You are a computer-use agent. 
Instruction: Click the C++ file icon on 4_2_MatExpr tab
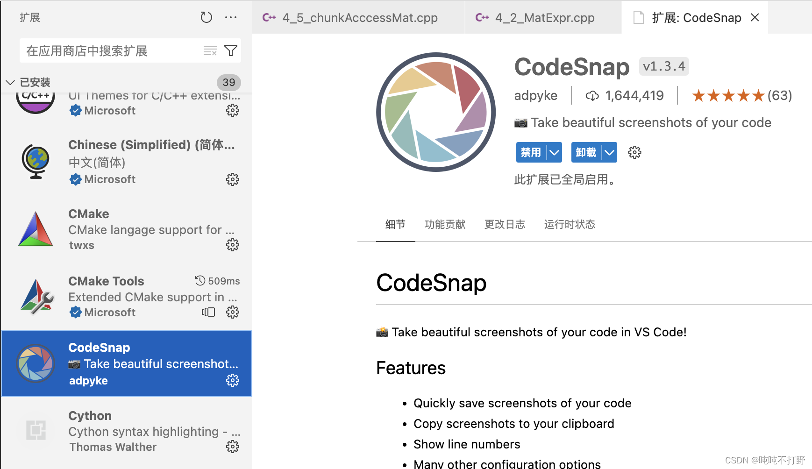point(482,18)
